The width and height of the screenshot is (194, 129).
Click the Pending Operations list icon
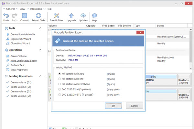click(x=6, y=76)
